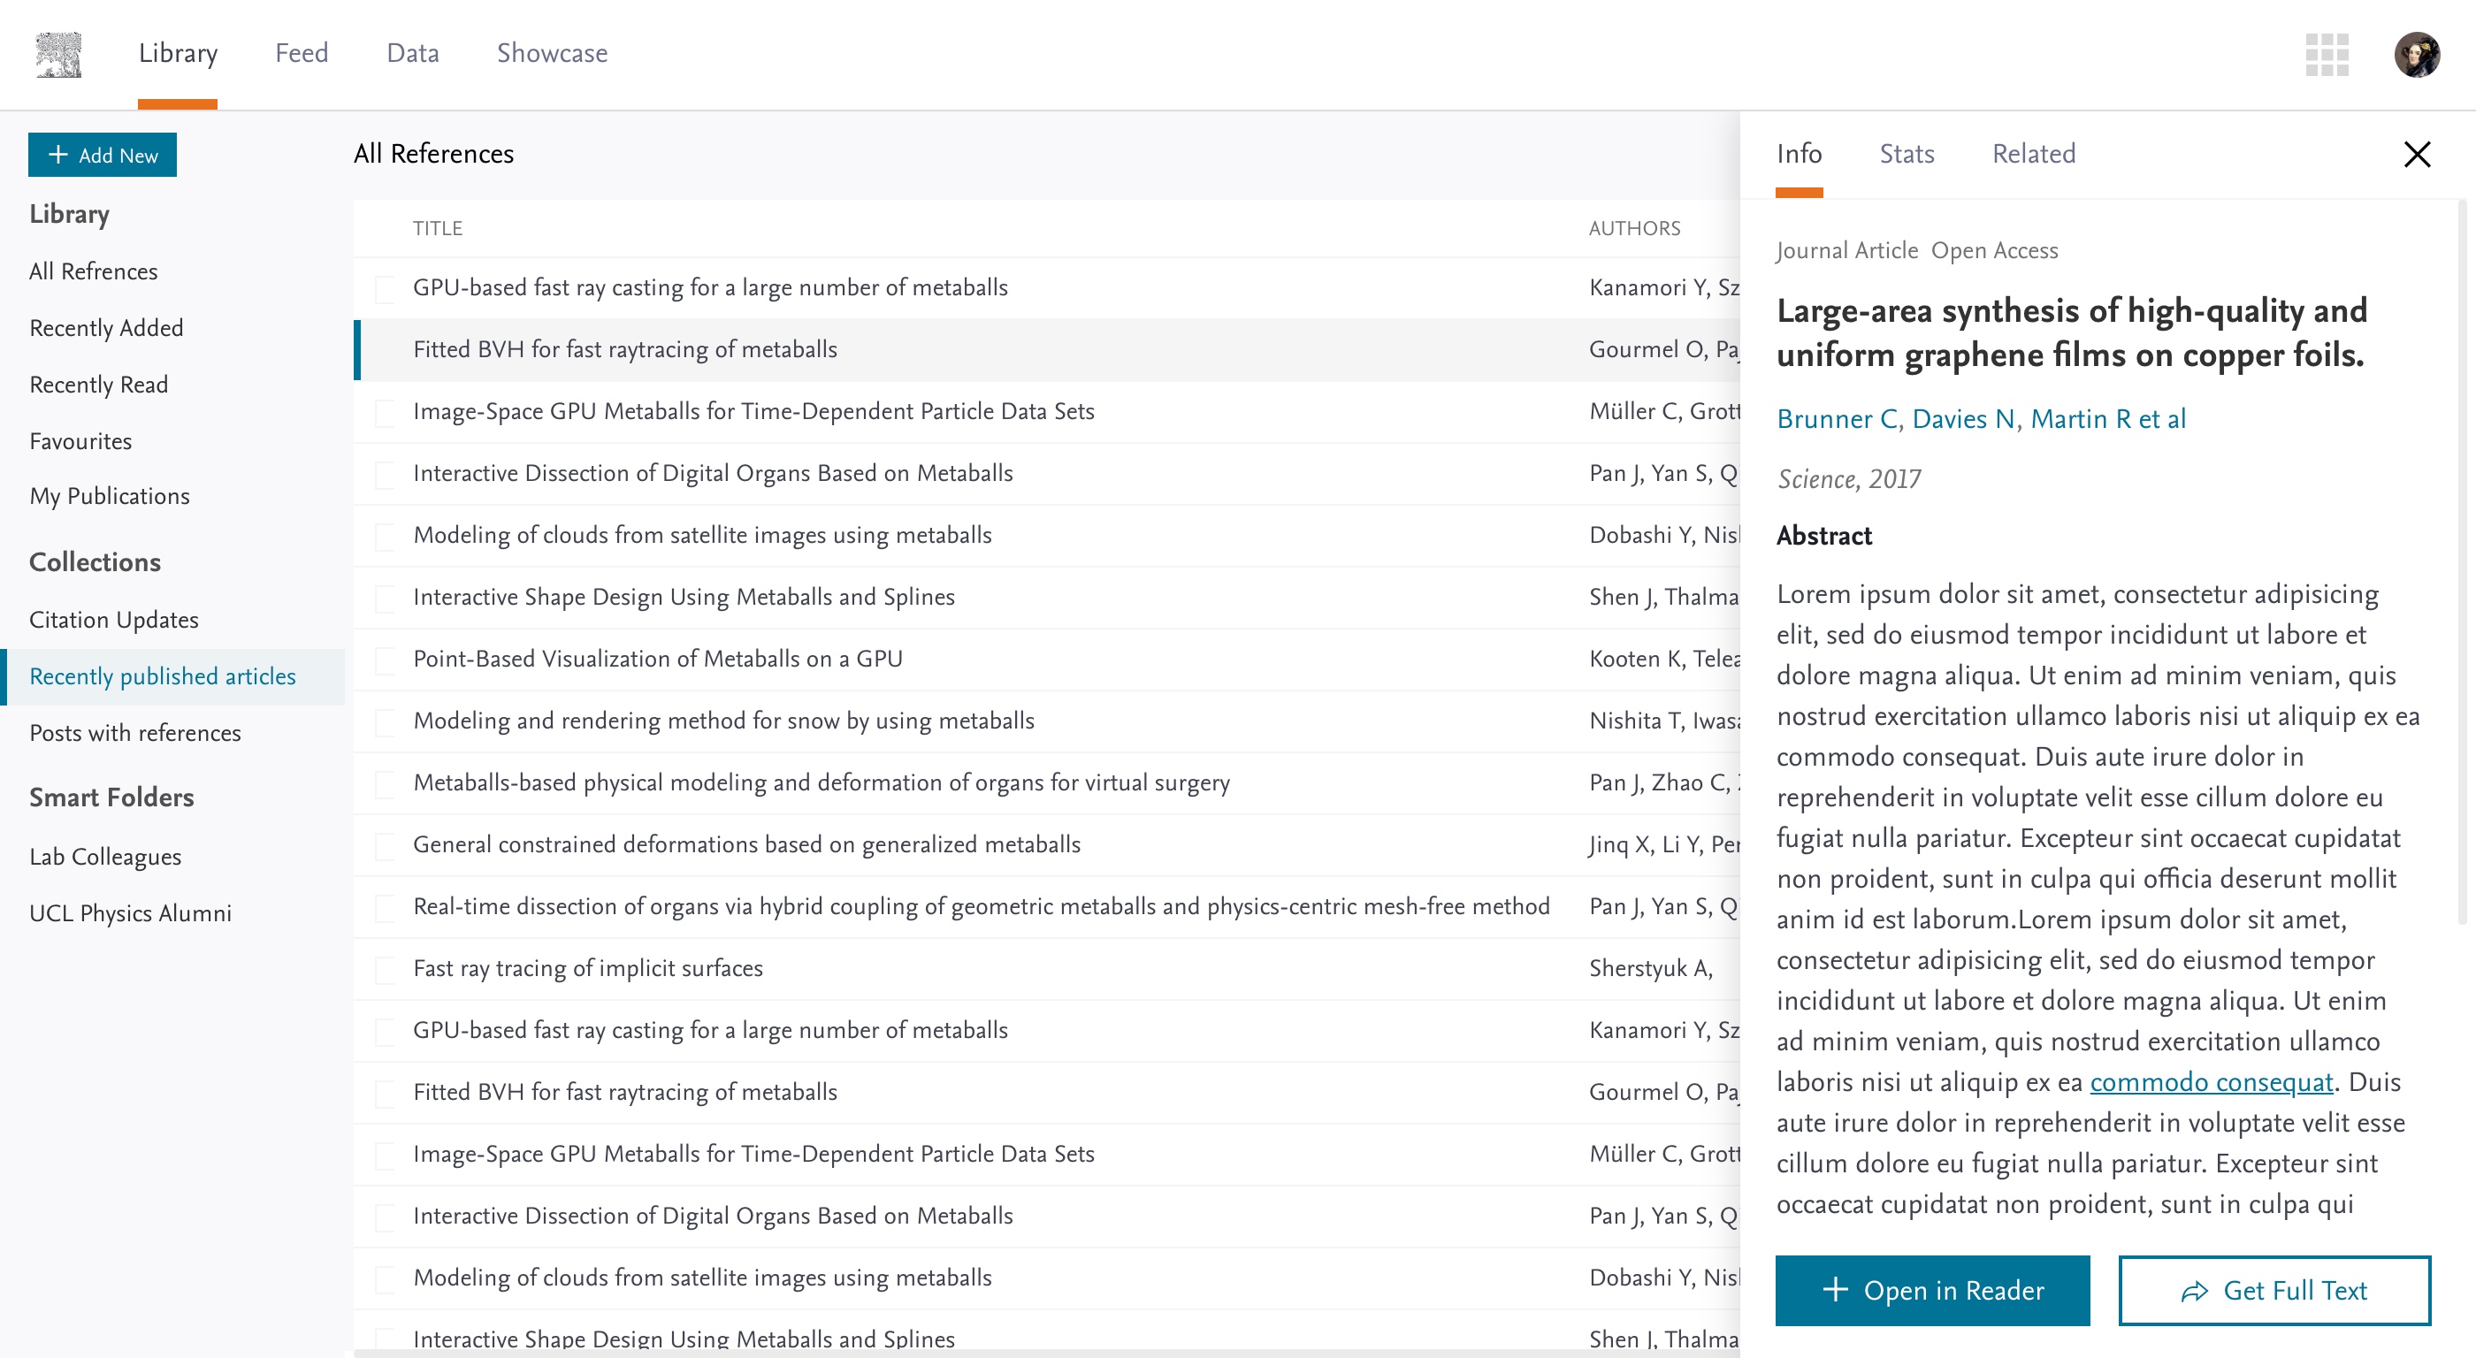2476x1358 pixels.
Task: Open the Lab Colleagues smart folder
Action: (x=104, y=857)
